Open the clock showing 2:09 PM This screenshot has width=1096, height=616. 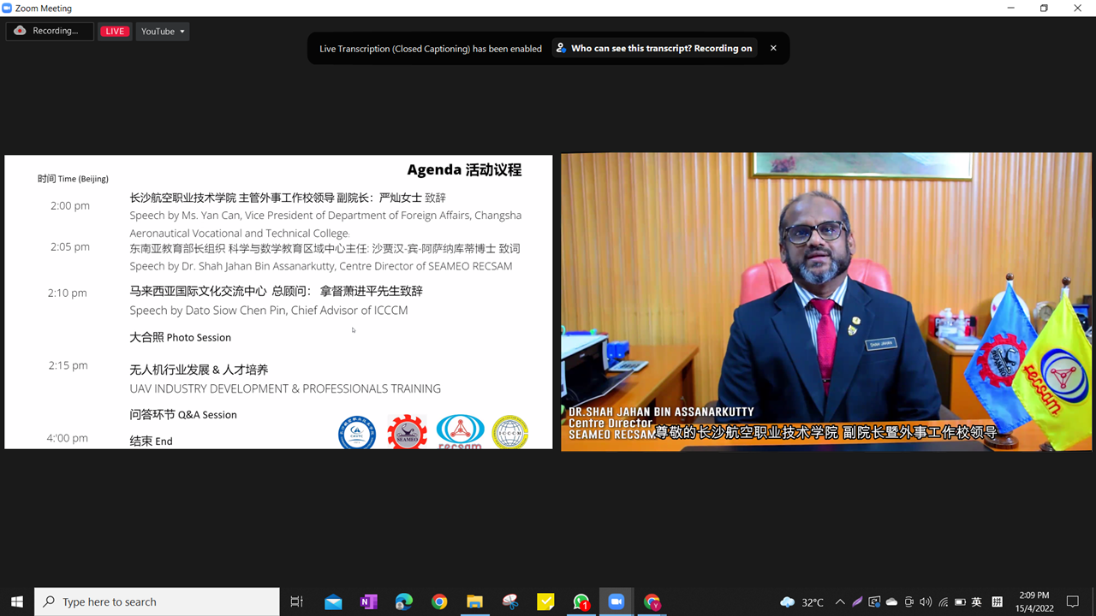tap(1035, 601)
